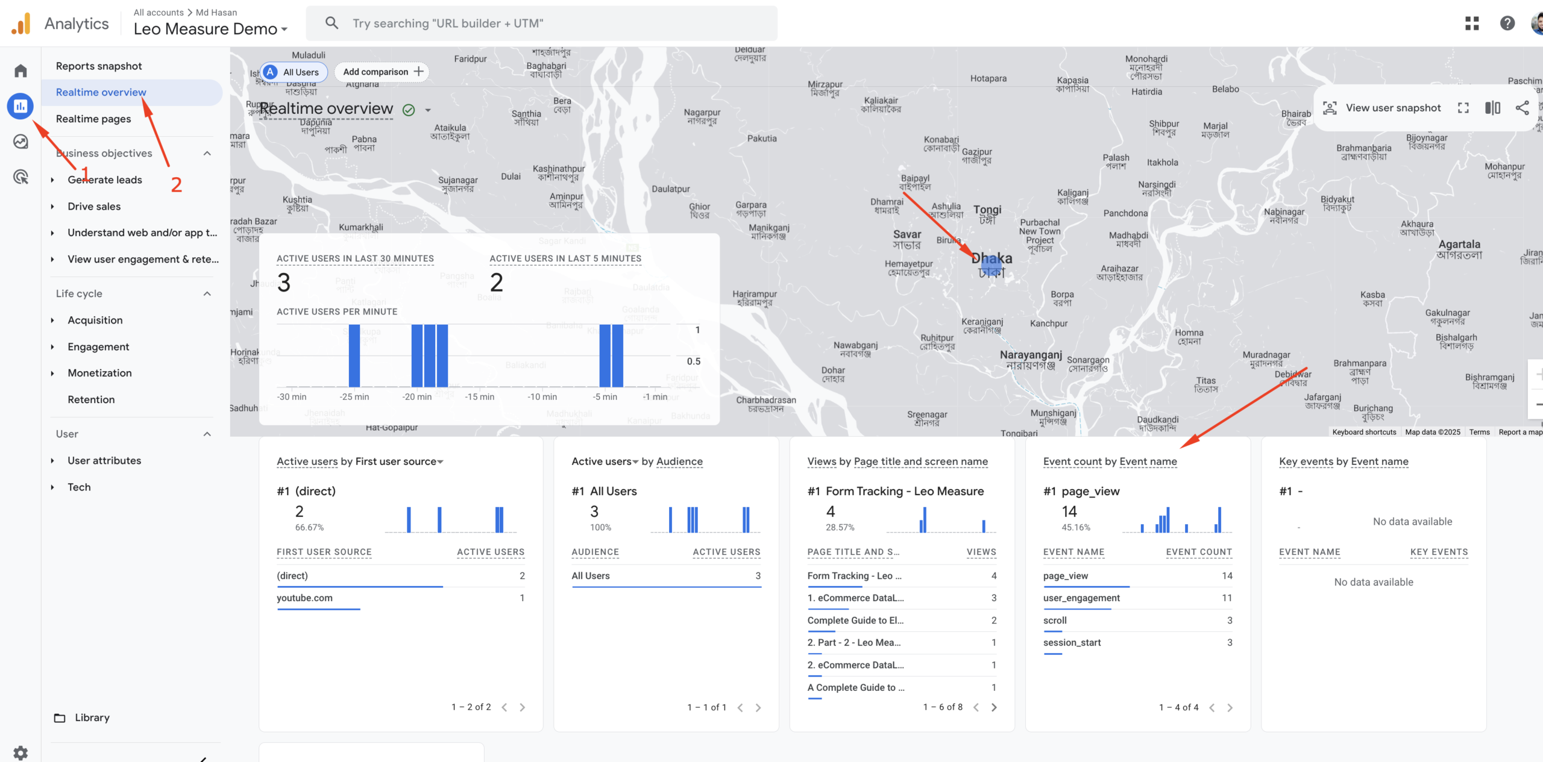Image resolution: width=1543 pixels, height=762 pixels.
Task: Click the Google Analytics logo
Action: pos(20,23)
